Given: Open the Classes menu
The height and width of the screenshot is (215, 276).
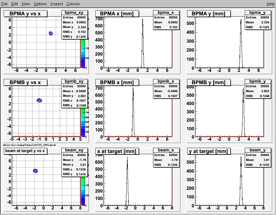Looking at the screenshot, I should (x=73, y=4).
